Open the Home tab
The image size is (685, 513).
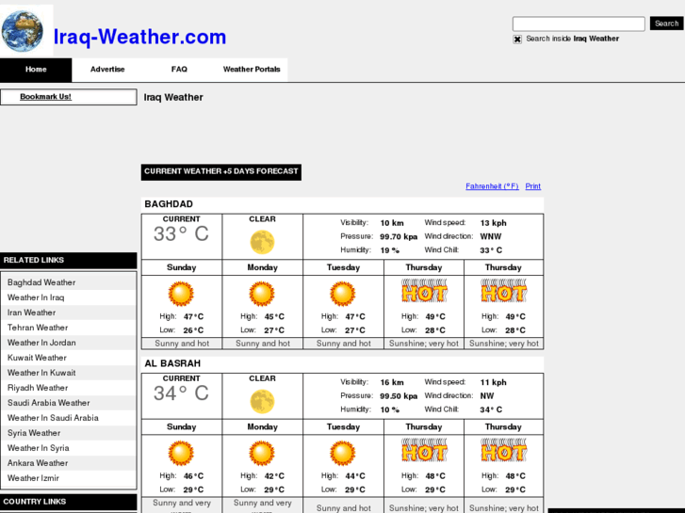click(36, 70)
